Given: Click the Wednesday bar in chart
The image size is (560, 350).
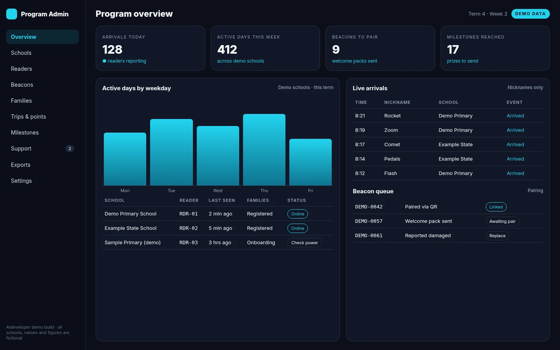Looking at the screenshot, I should pos(218,156).
